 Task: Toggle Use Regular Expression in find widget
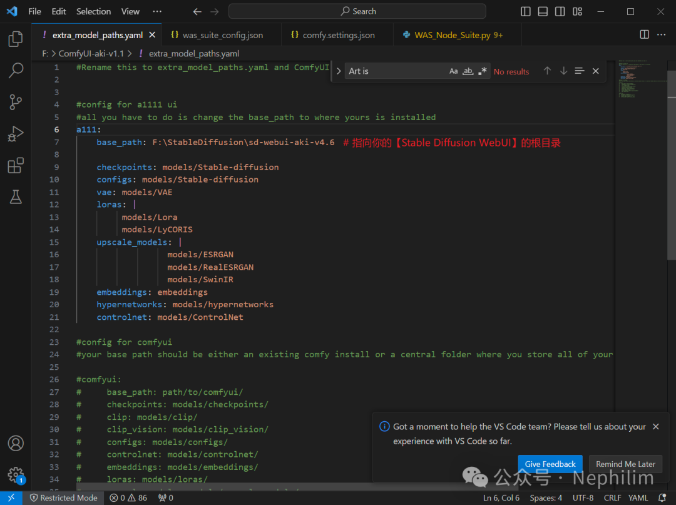click(x=482, y=71)
